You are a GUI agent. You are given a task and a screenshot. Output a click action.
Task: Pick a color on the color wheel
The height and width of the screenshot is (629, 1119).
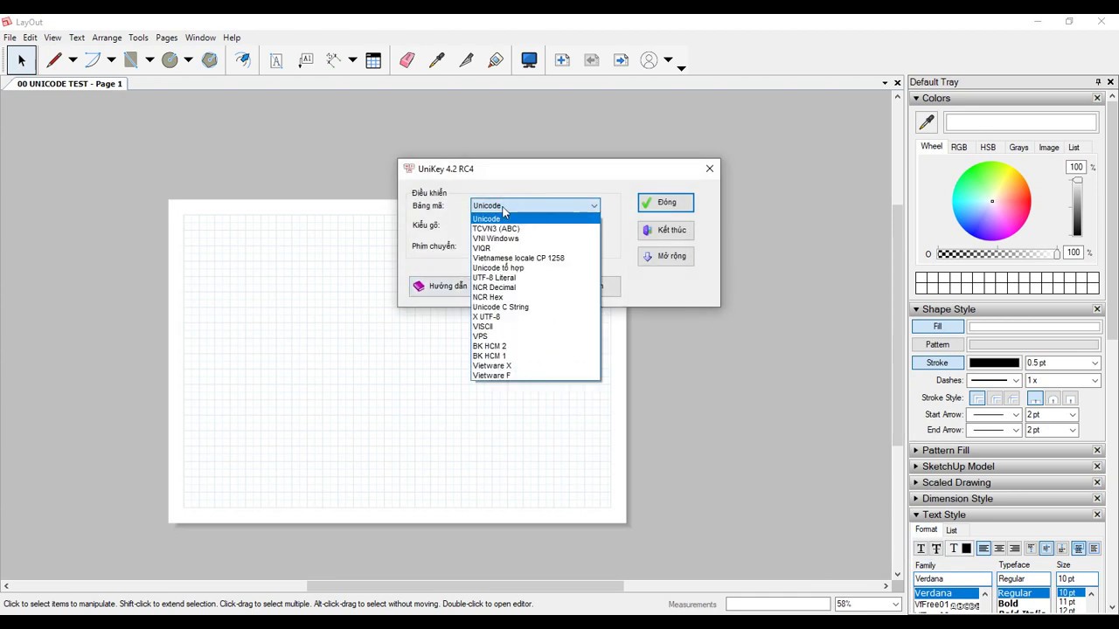tap(991, 201)
